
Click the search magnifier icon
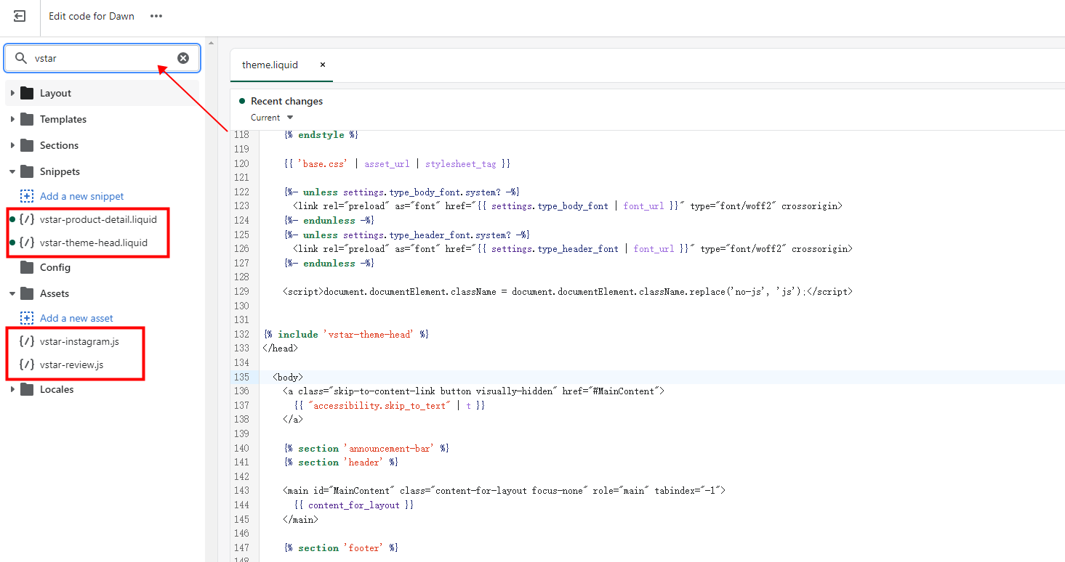[x=21, y=58]
